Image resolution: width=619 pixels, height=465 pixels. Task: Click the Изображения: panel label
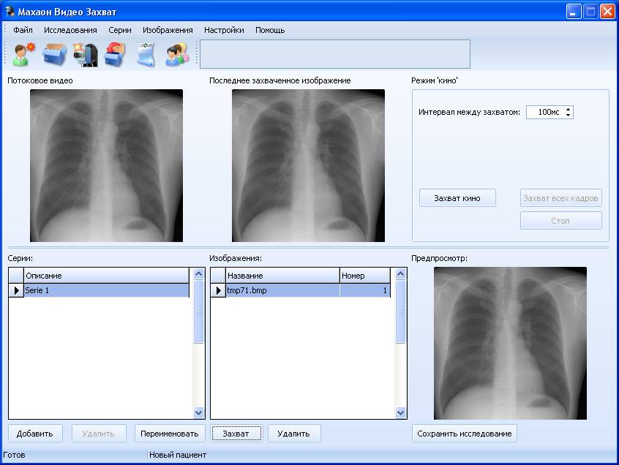tap(236, 258)
